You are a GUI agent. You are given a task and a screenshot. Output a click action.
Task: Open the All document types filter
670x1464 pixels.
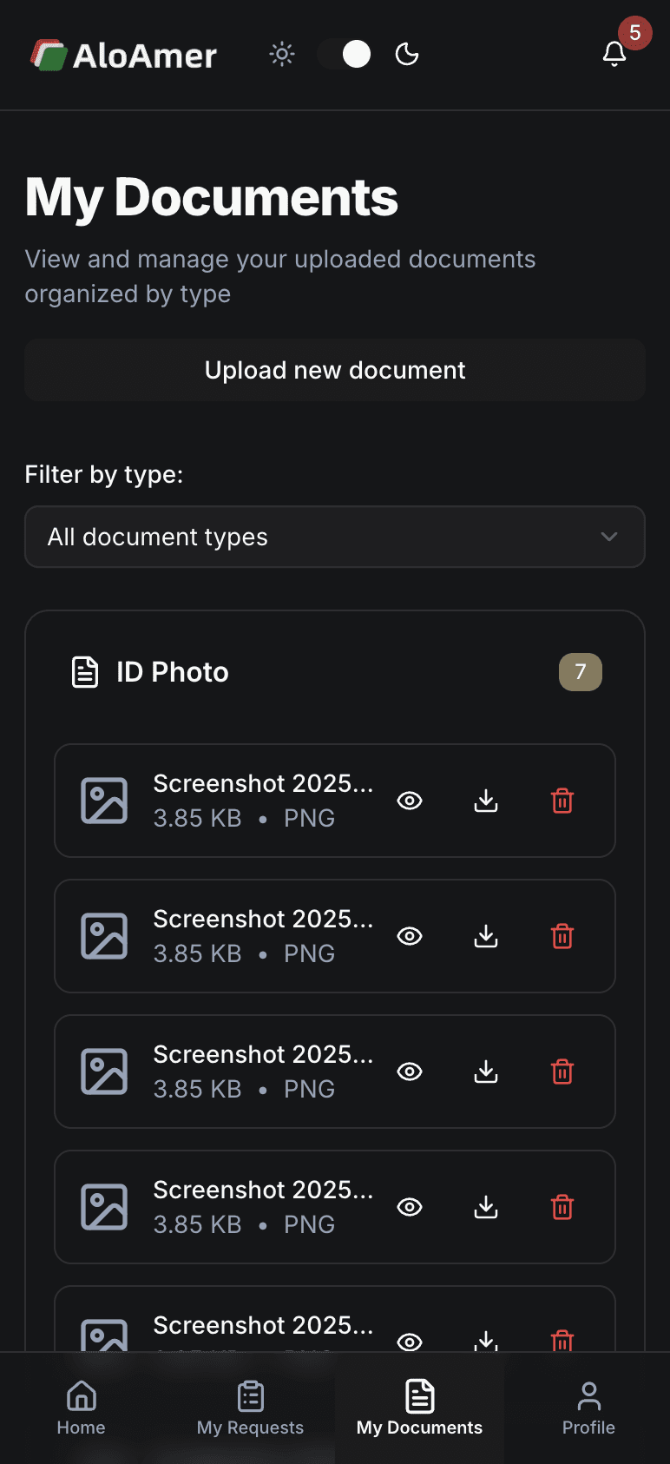click(x=335, y=537)
